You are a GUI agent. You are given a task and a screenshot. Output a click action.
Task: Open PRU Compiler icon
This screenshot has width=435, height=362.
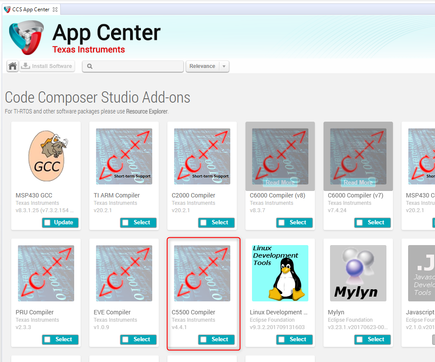[46, 273]
